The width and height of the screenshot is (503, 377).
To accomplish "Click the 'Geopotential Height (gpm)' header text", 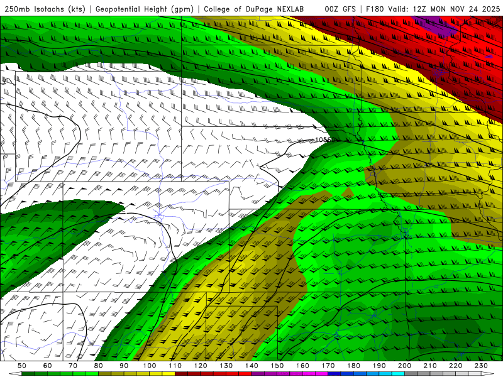I will (145, 9).
